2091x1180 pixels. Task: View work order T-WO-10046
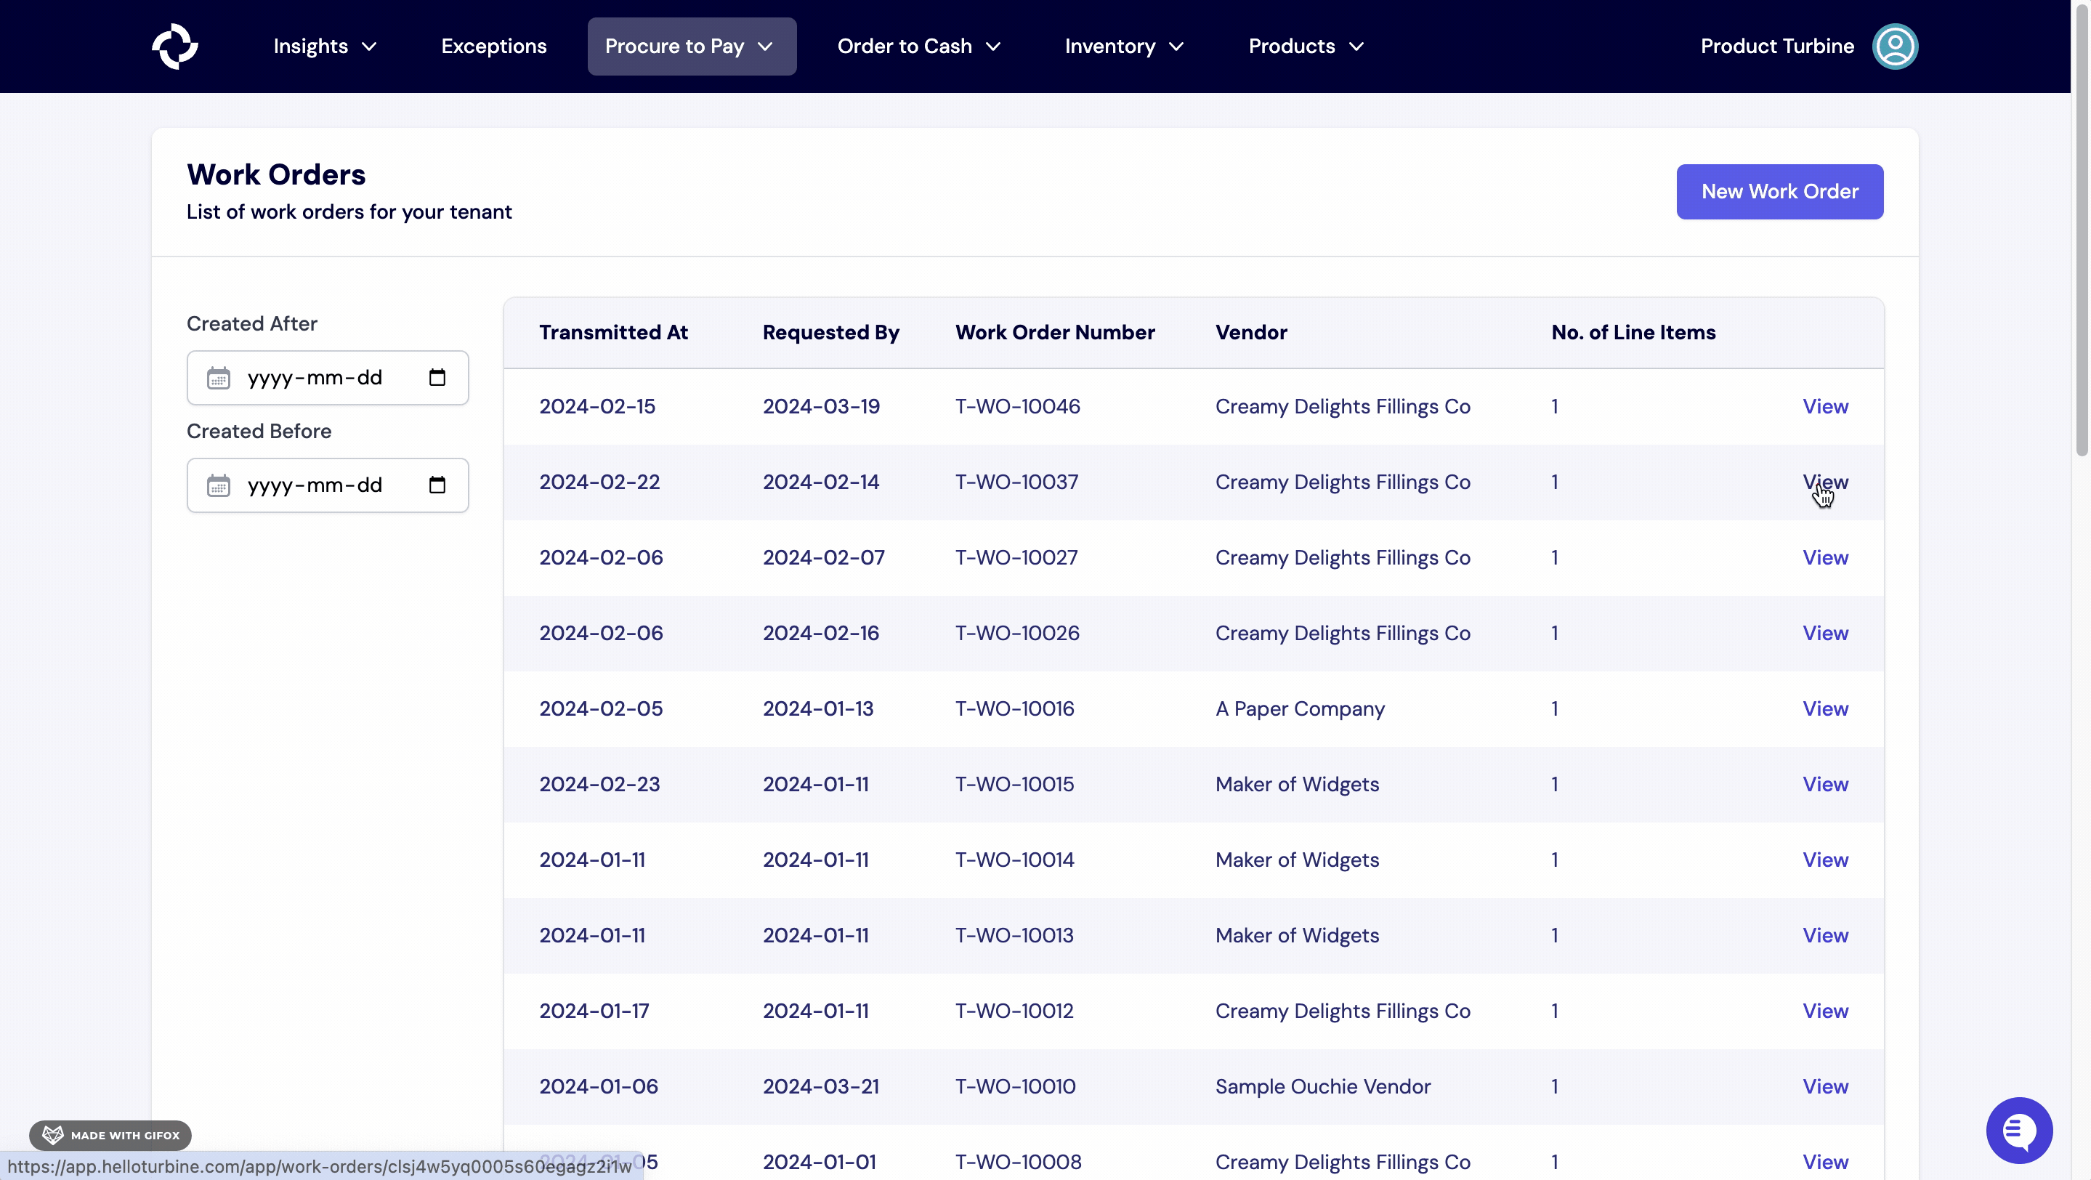(1825, 407)
